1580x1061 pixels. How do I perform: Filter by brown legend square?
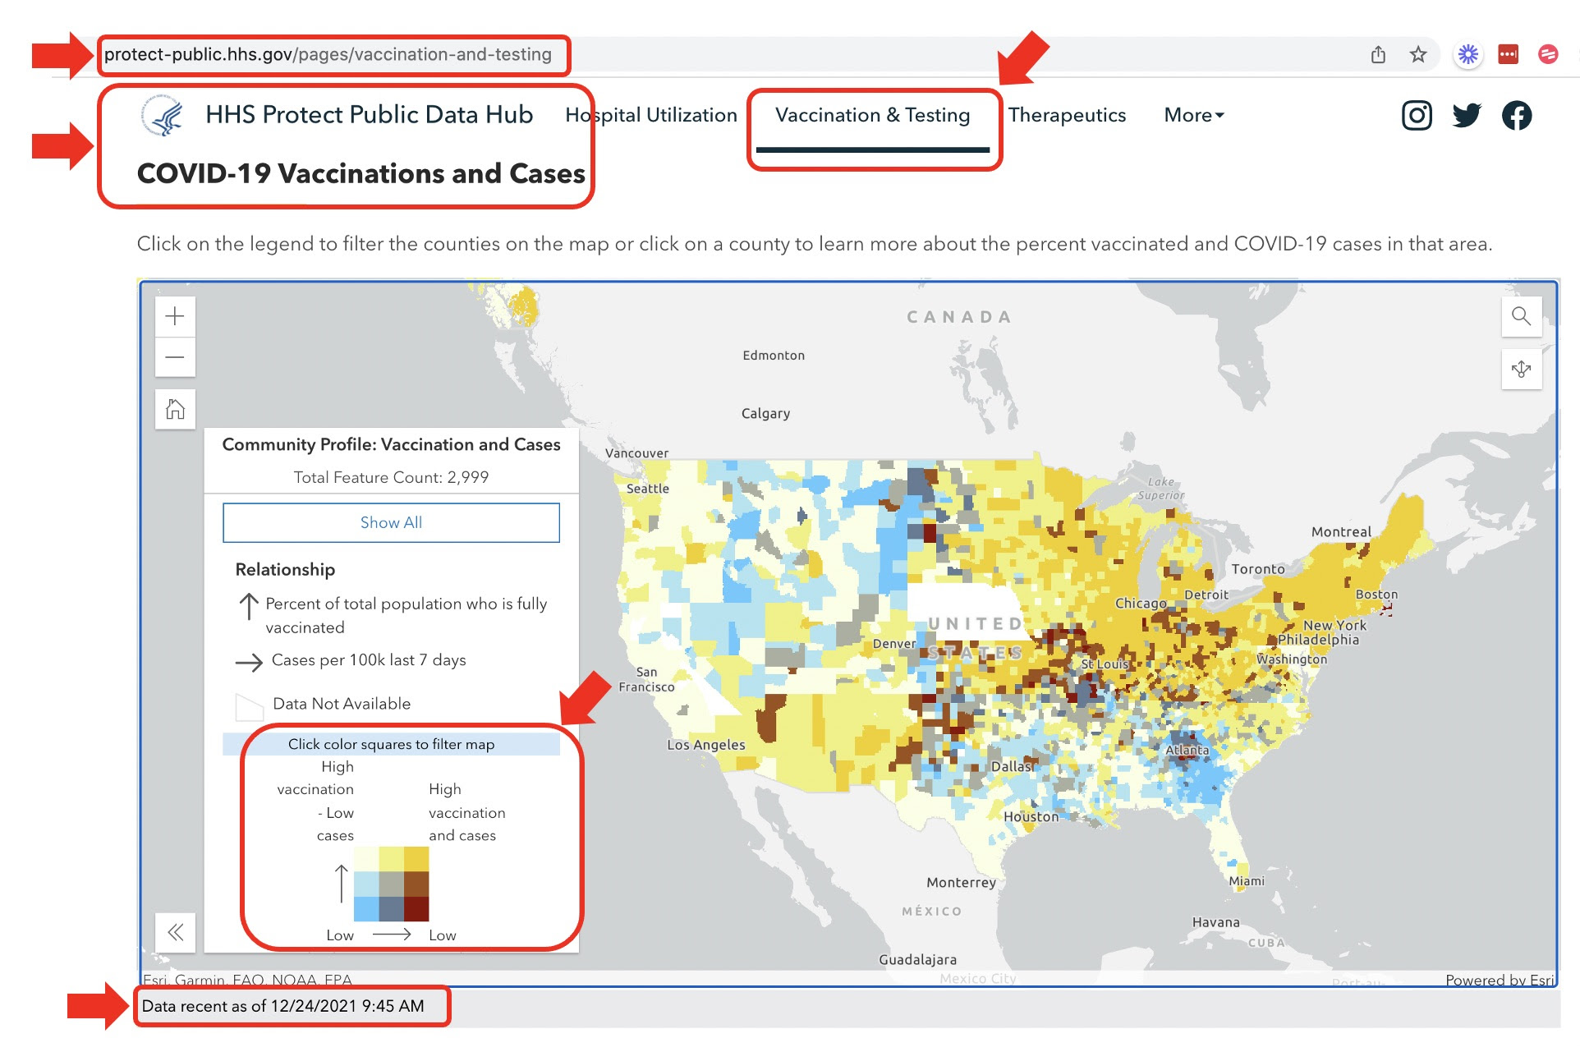coord(416,884)
